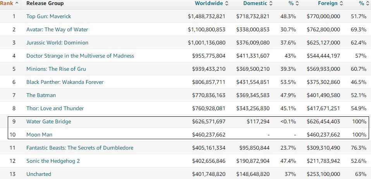Open the Uncharted release link

click(39, 174)
